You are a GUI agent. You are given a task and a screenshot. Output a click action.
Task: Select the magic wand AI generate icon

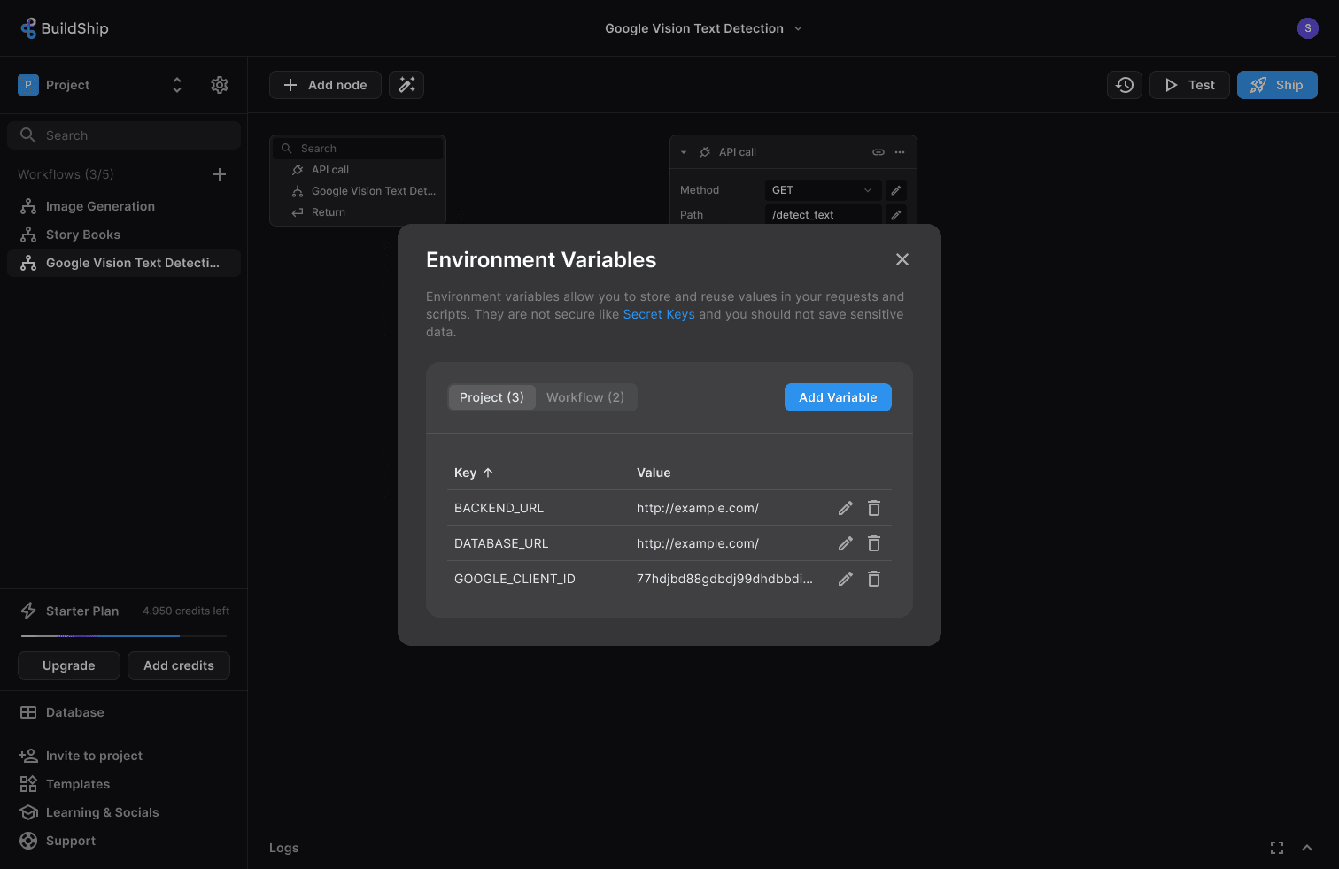(x=406, y=84)
